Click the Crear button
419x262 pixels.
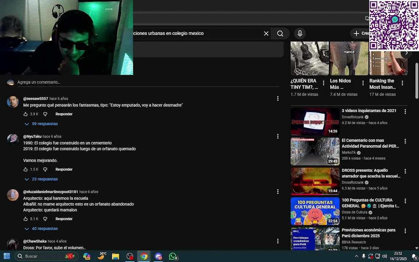[360, 33]
